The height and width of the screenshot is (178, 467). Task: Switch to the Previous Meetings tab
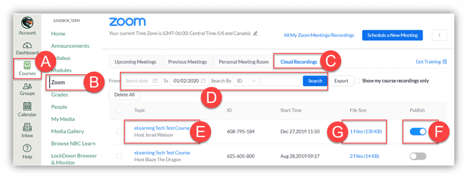[187, 62]
